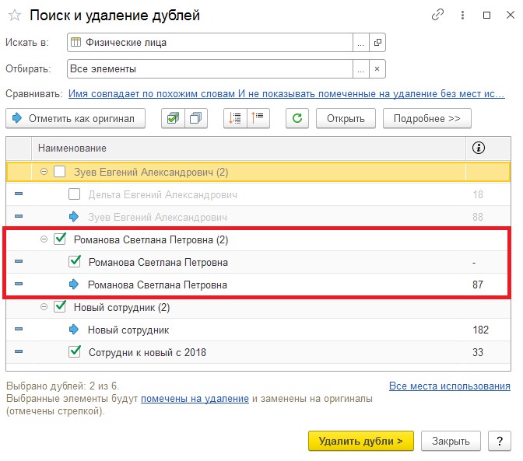Click Удалить дубли button
This screenshot has height=461, width=523.
[360, 441]
